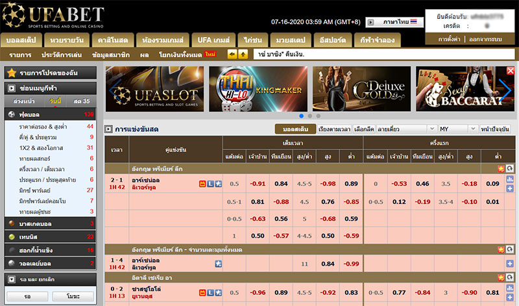Click the หน้าปัจจุบัน button
The image size is (519, 306).
[x=495, y=129]
